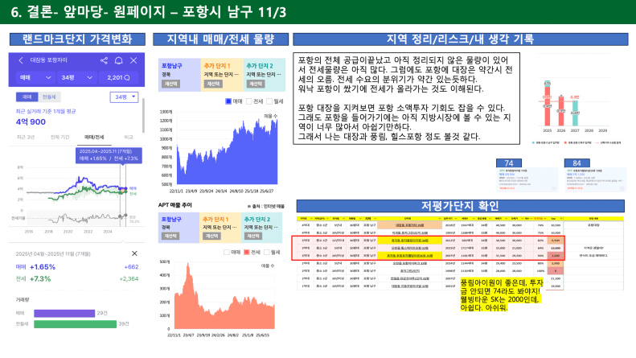Click the purple 매매 volume bar
The height and width of the screenshot is (358, 636).
64,313
